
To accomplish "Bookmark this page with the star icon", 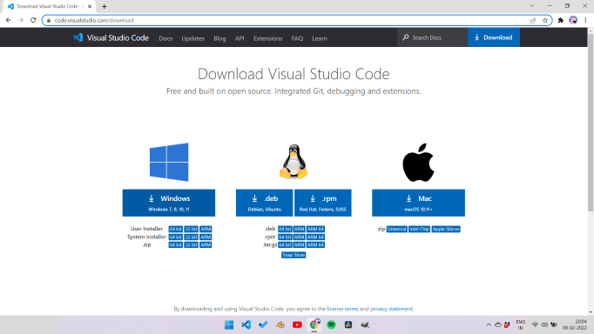I will [x=545, y=20].
